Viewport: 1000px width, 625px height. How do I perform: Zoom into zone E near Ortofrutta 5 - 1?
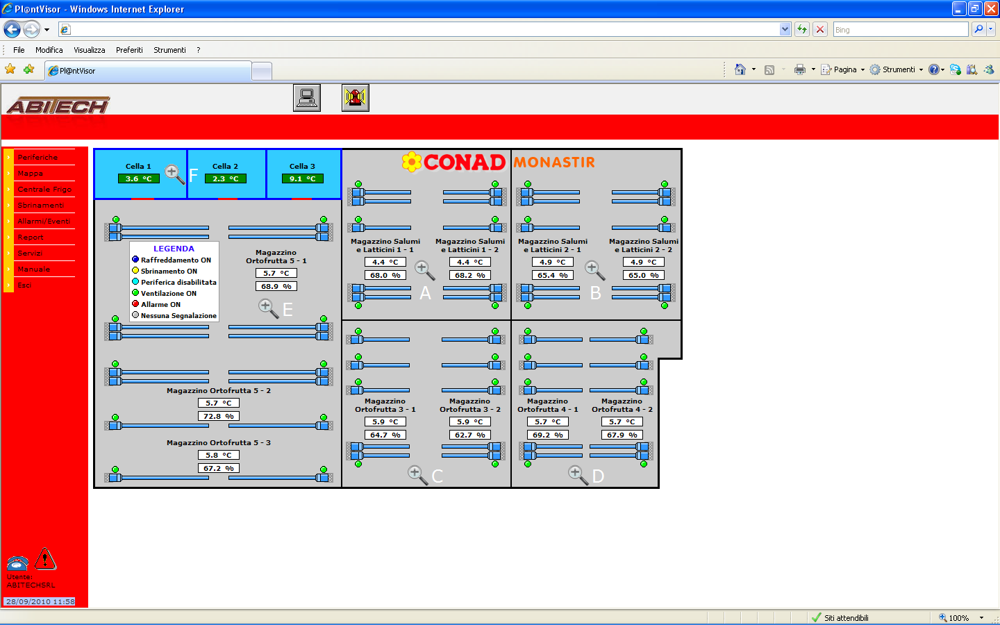tap(269, 308)
